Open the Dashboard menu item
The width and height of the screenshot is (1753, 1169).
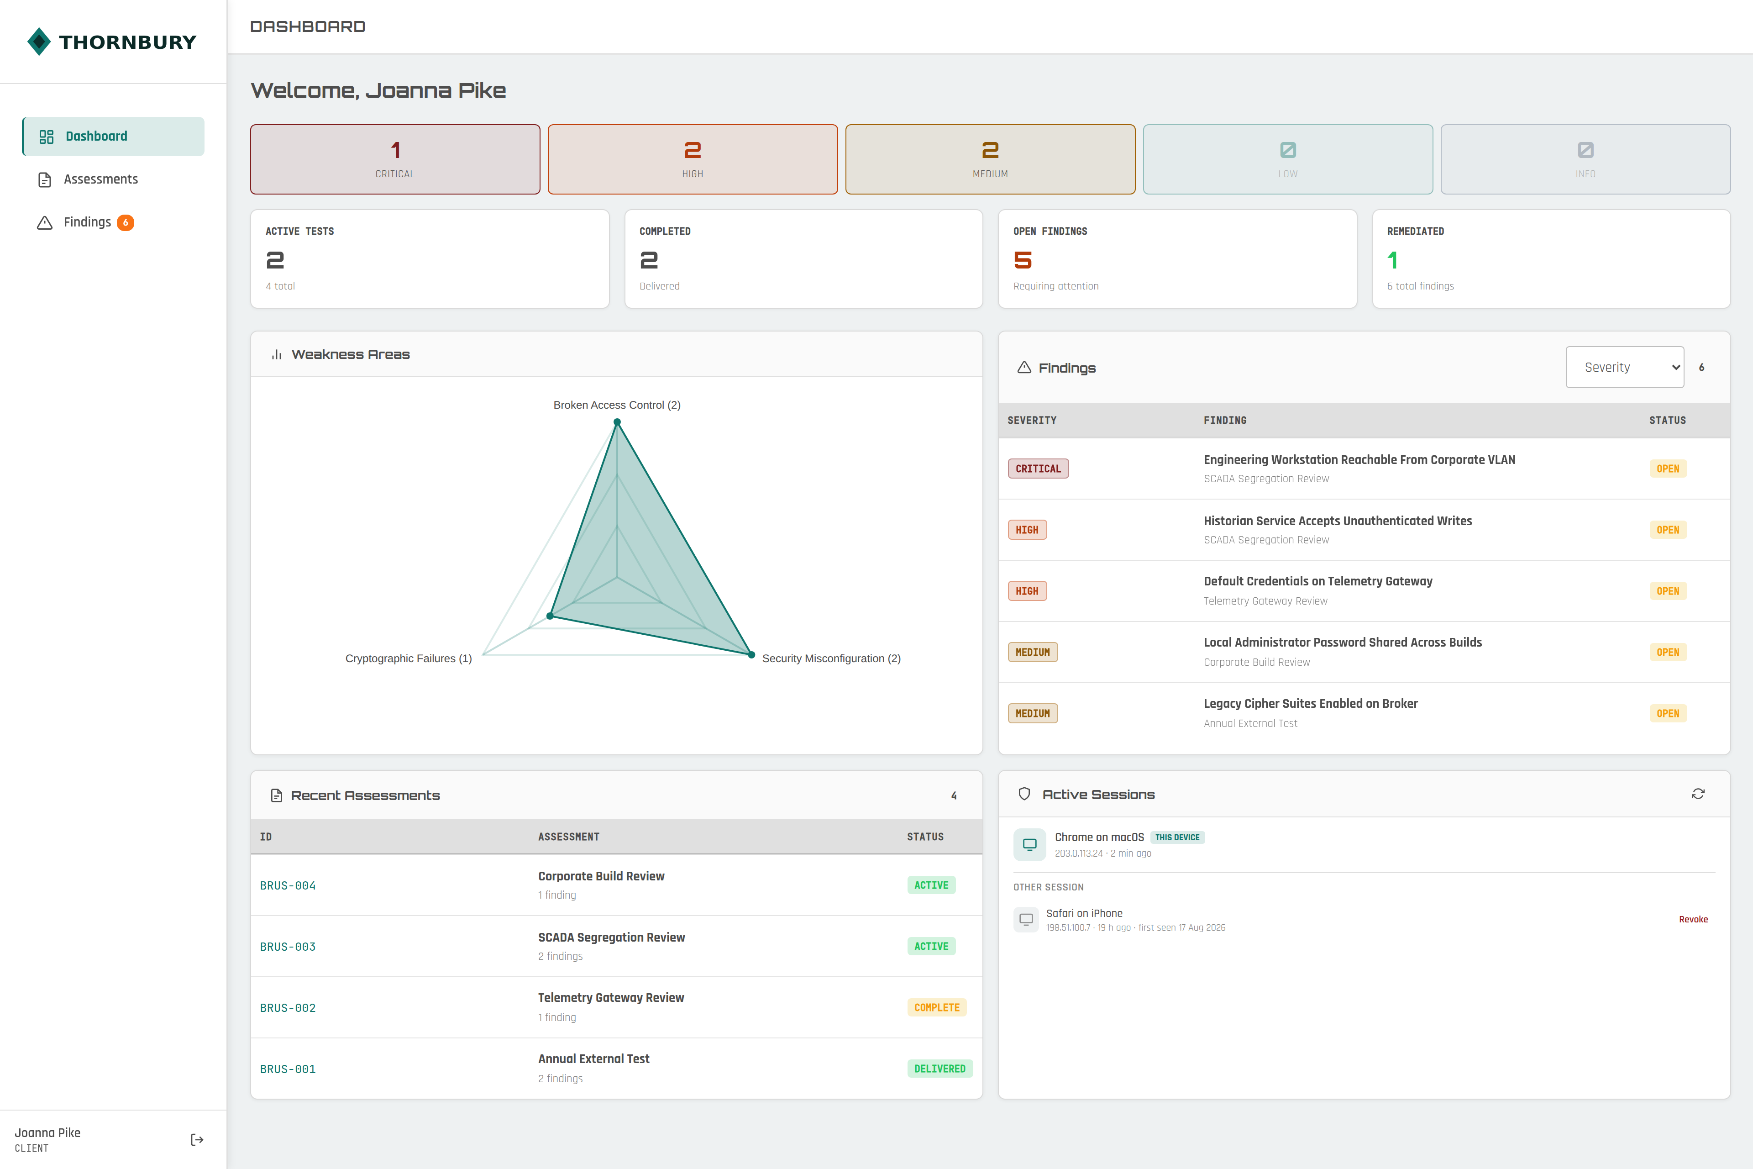pos(113,137)
